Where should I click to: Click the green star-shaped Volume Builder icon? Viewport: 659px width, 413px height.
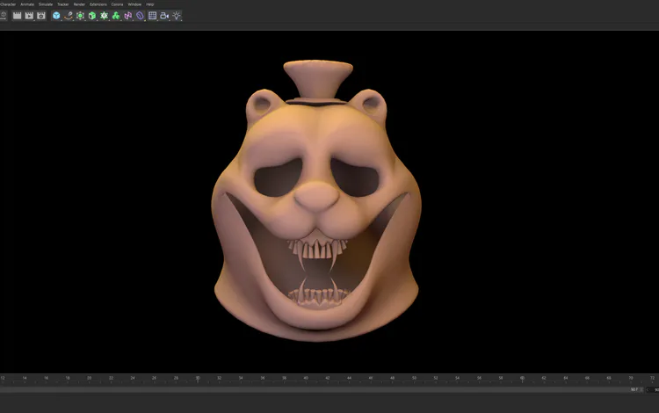(104, 16)
